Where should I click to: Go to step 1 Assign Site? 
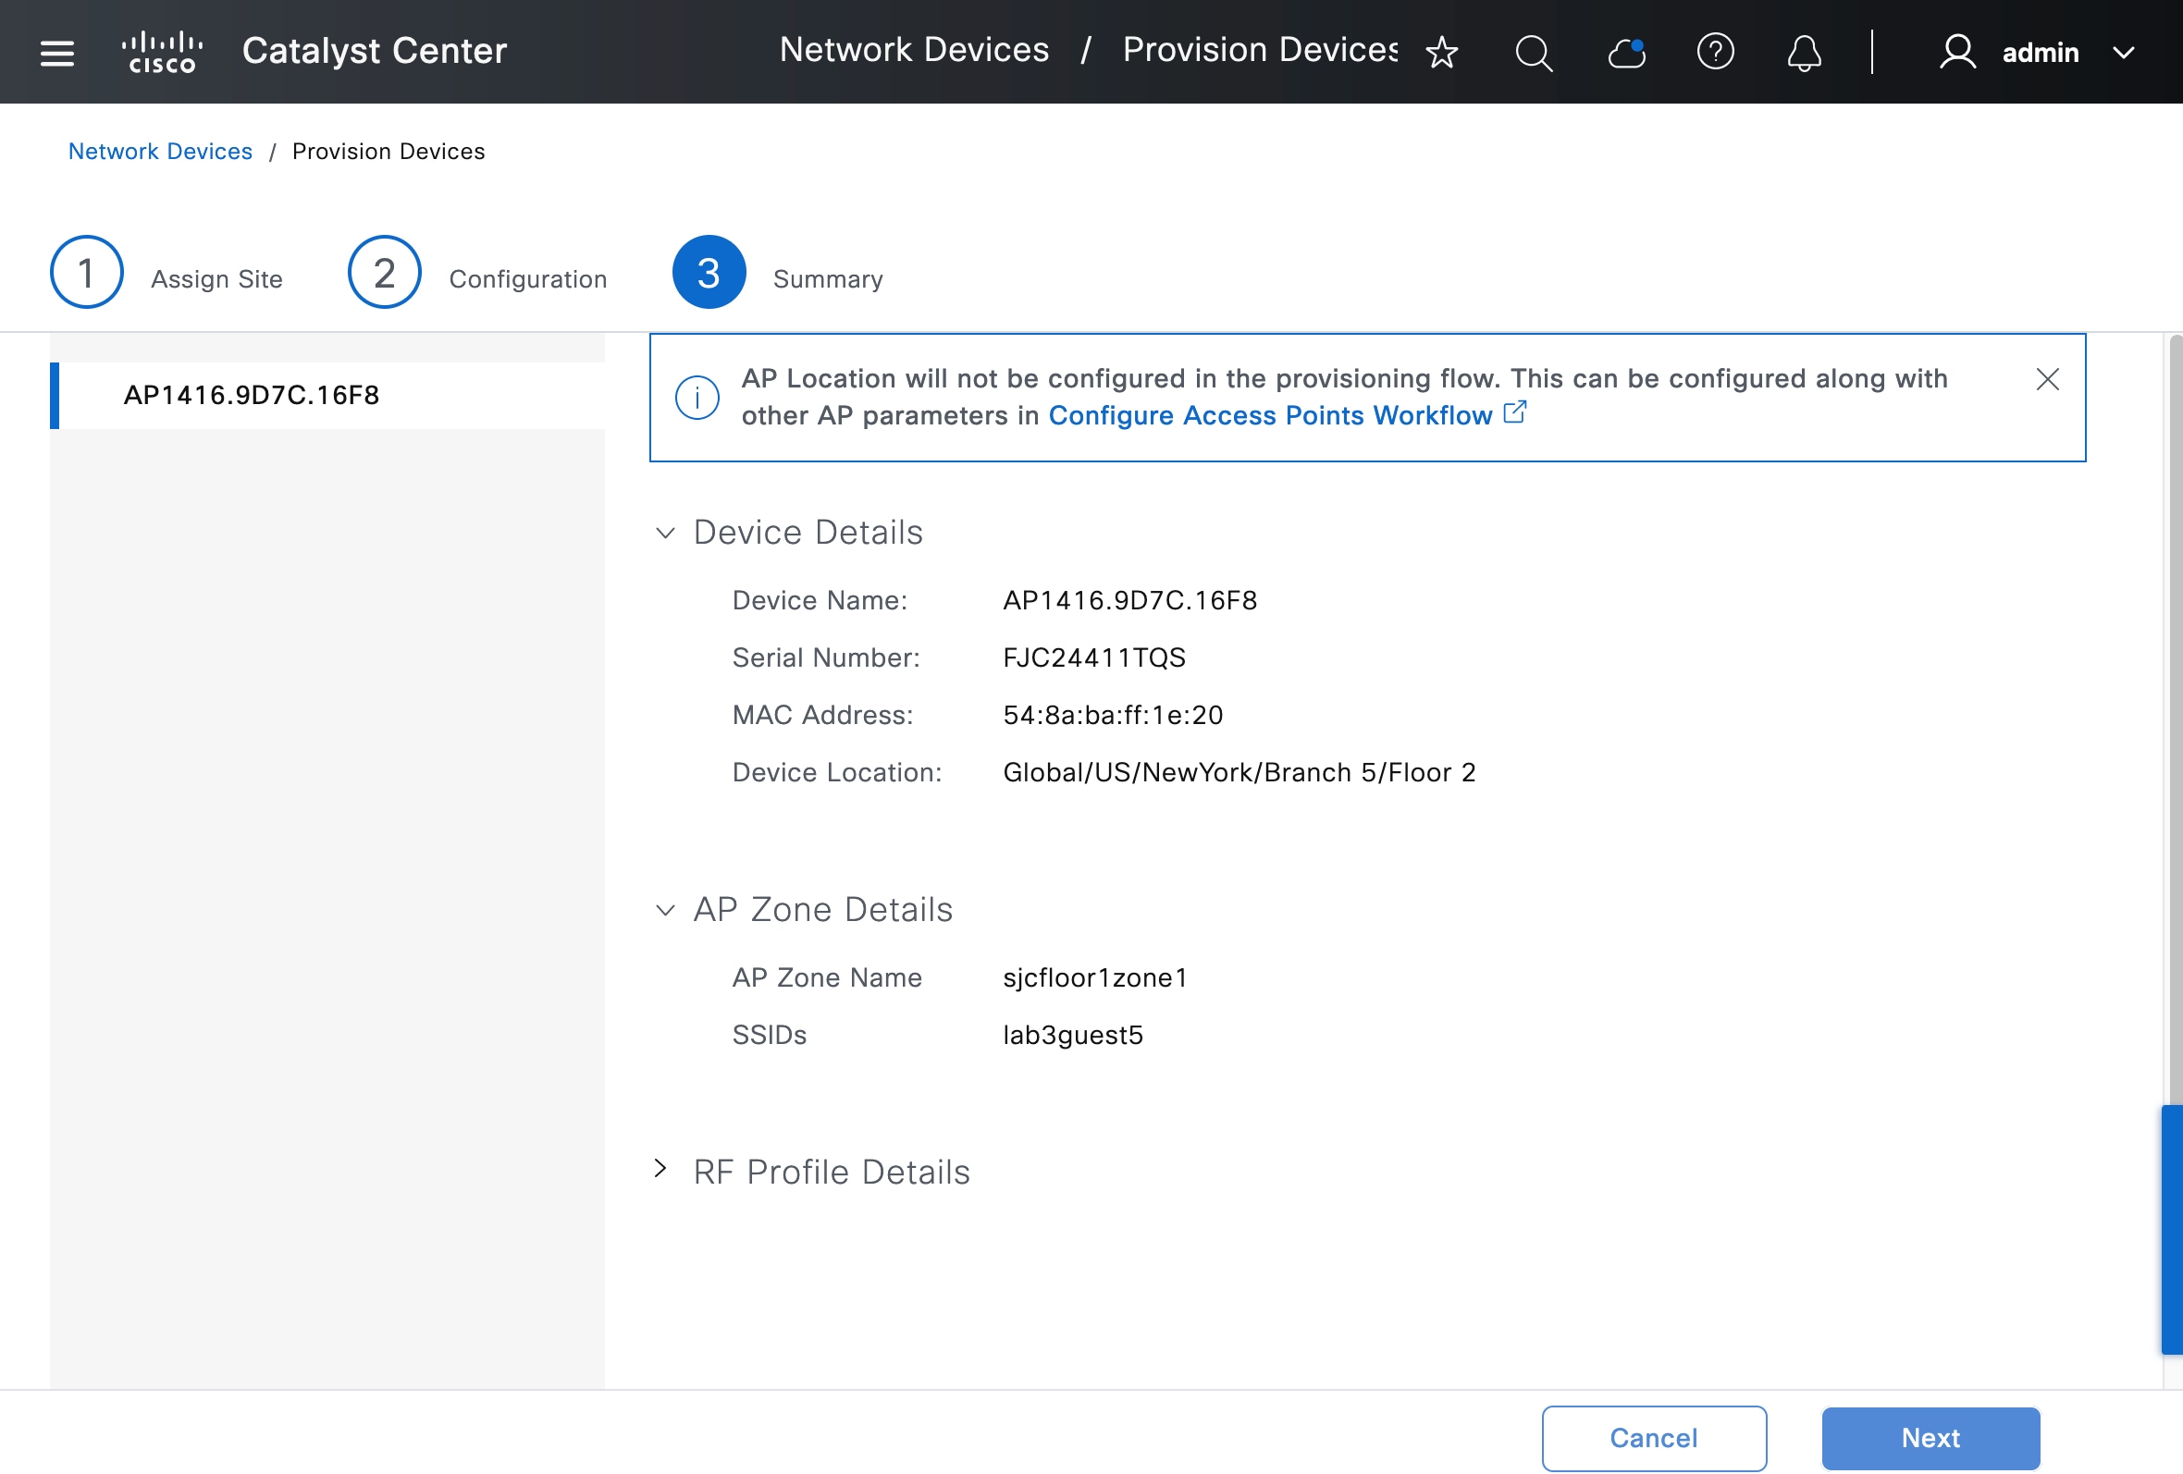[86, 272]
